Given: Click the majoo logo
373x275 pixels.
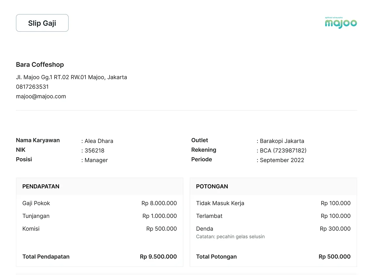Looking at the screenshot, I should pos(341,23).
